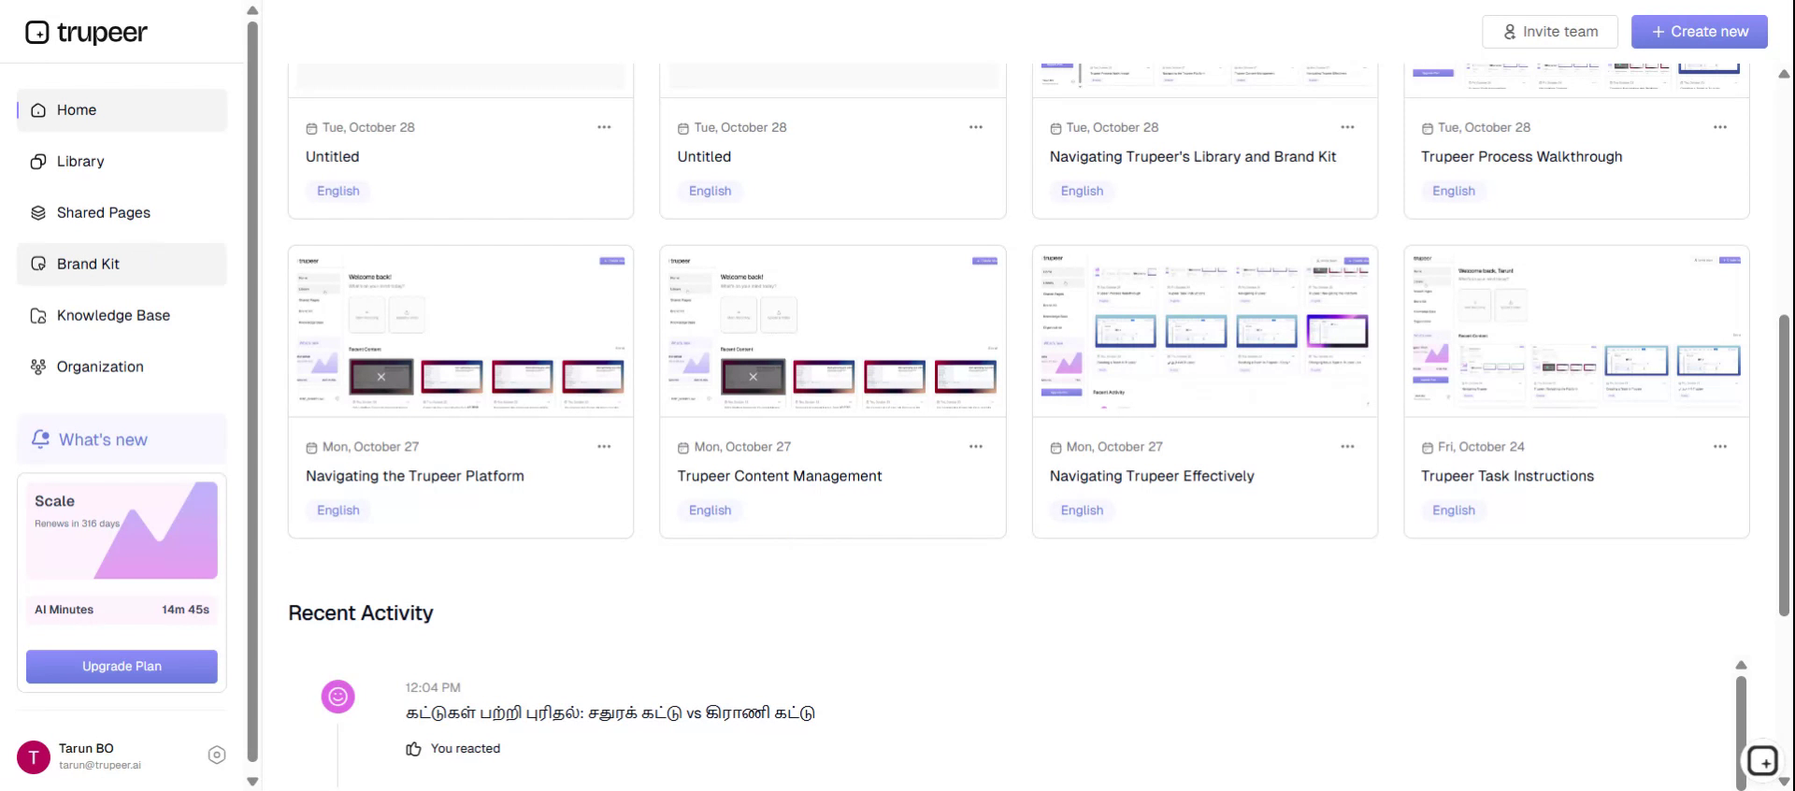
Task: Click AI Minutes 14m 45s text
Action: 122,610
